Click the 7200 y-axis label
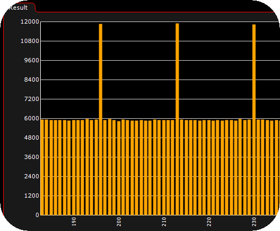Viewport: 280px width, 231px height. pos(32,99)
